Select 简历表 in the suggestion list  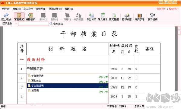click(x=68, y=91)
